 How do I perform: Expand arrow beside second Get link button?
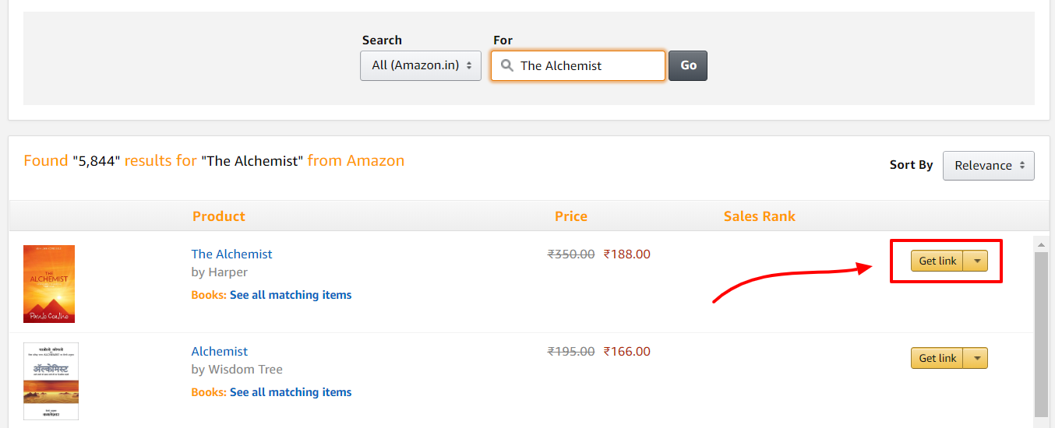[x=976, y=358]
